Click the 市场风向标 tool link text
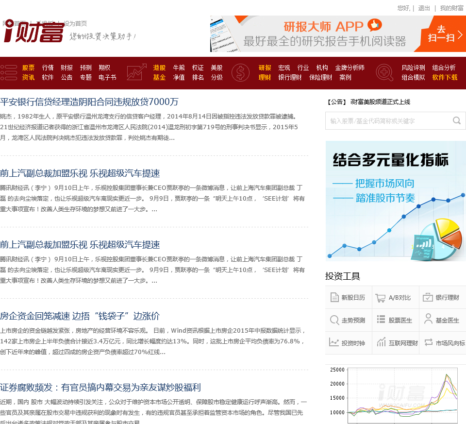The image size is (466, 424). [x=450, y=343]
